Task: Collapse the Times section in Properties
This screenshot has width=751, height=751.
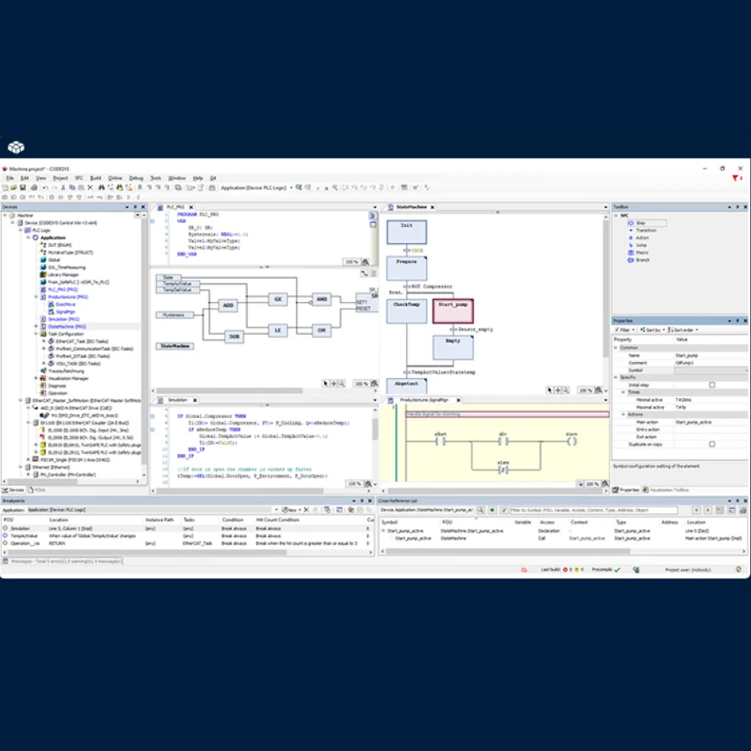Action: point(623,392)
